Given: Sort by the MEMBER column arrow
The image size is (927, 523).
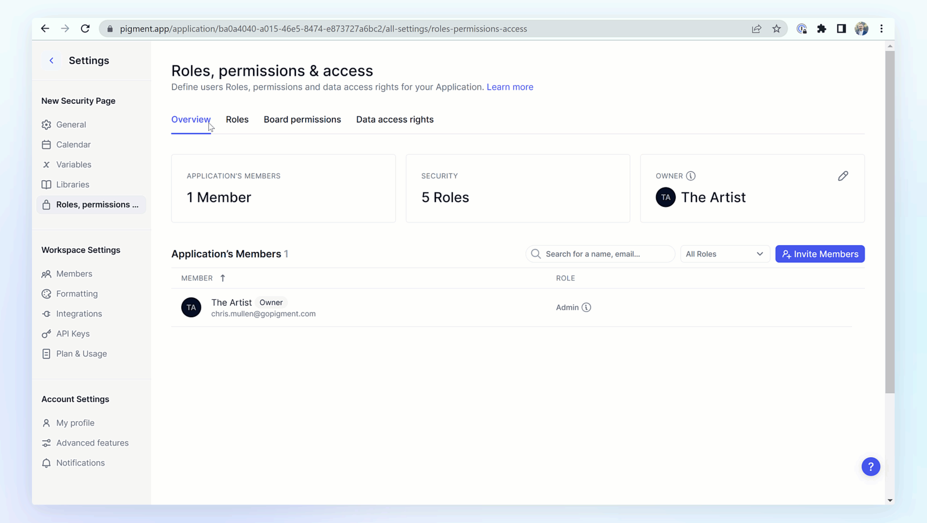Looking at the screenshot, I should tap(223, 278).
